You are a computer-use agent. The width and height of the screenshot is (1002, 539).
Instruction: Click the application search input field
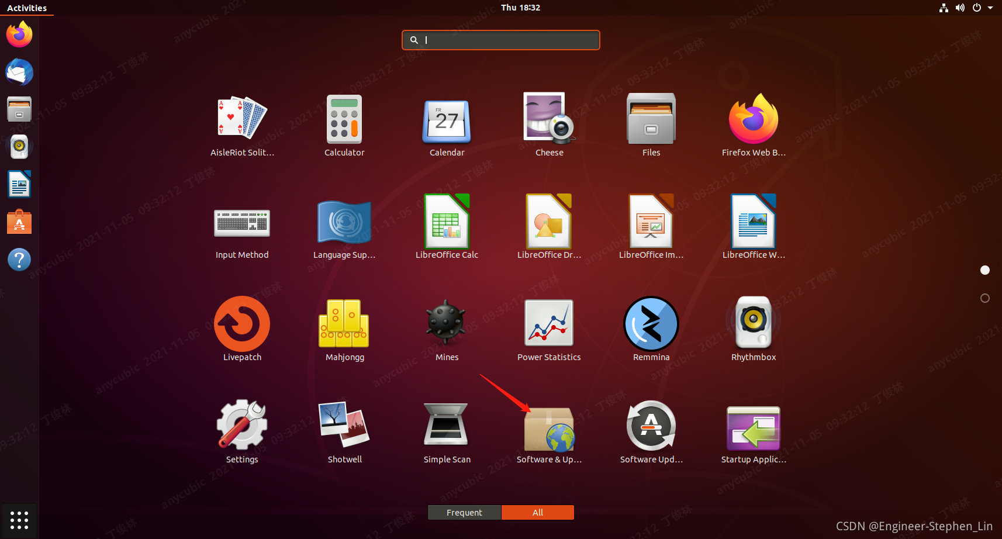tap(500, 40)
